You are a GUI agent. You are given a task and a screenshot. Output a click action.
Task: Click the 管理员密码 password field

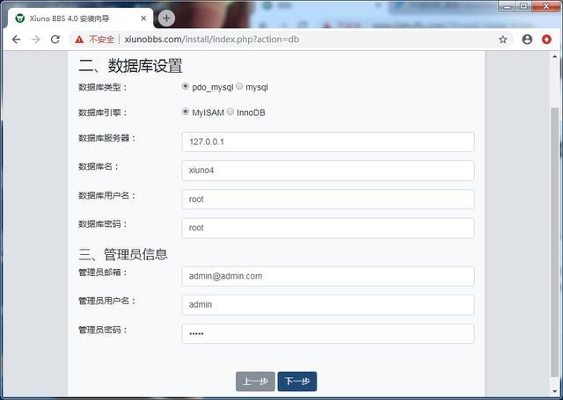[328, 334]
